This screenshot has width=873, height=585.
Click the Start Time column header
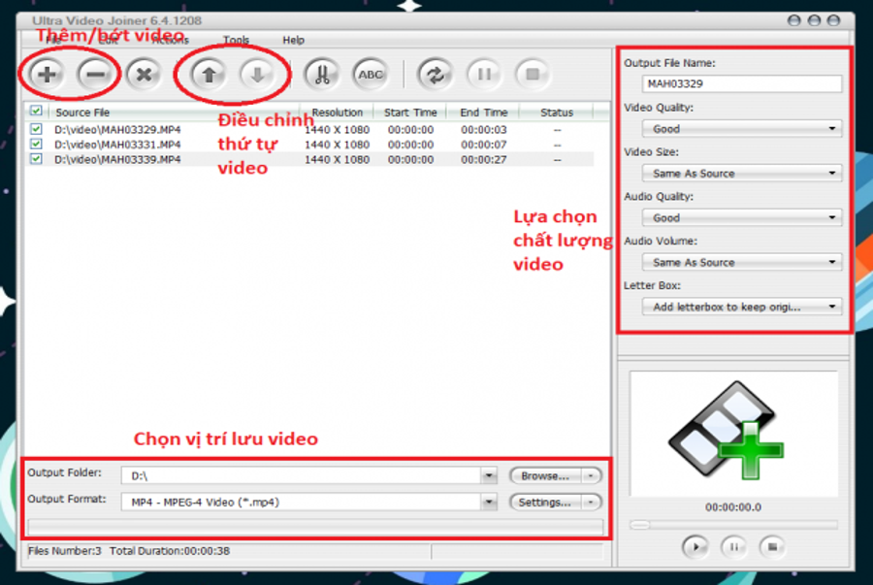point(410,113)
